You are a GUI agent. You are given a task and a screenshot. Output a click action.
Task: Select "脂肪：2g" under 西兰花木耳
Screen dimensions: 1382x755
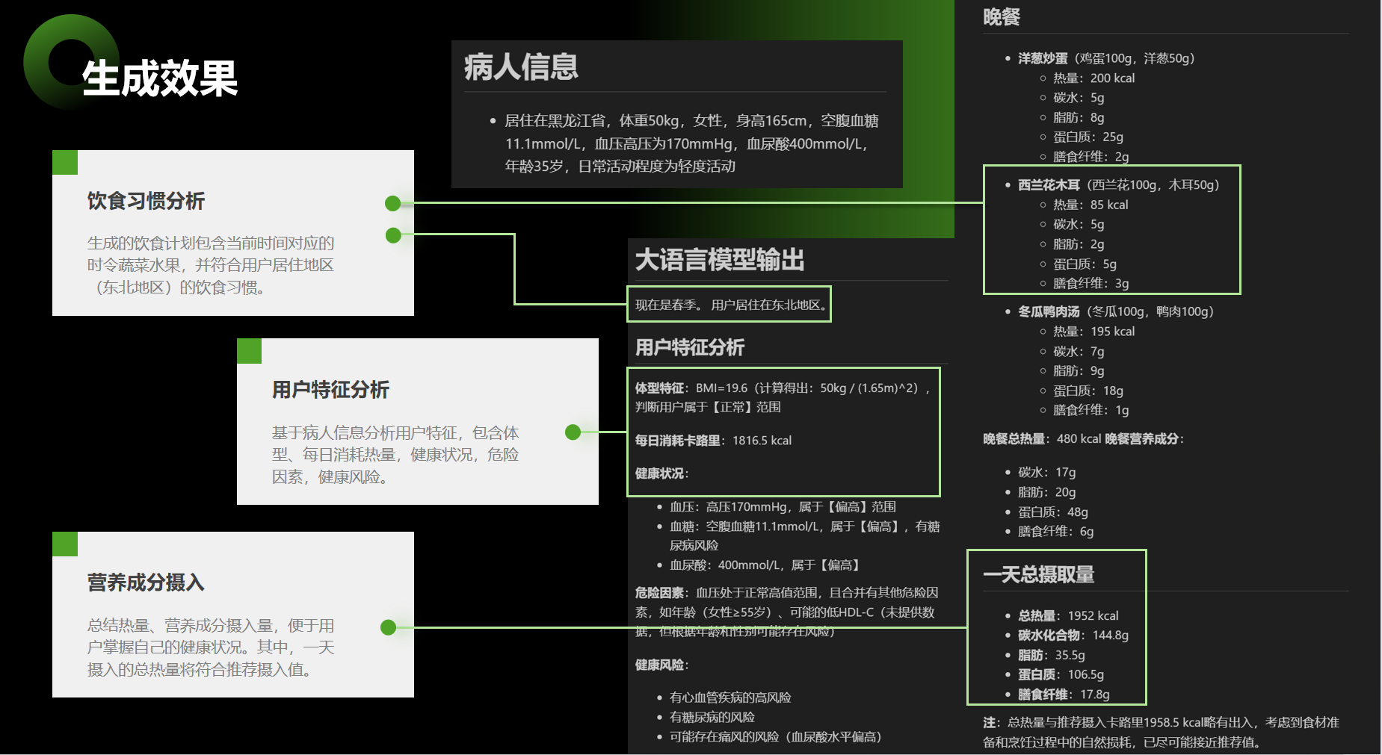click(x=1079, y=244)
